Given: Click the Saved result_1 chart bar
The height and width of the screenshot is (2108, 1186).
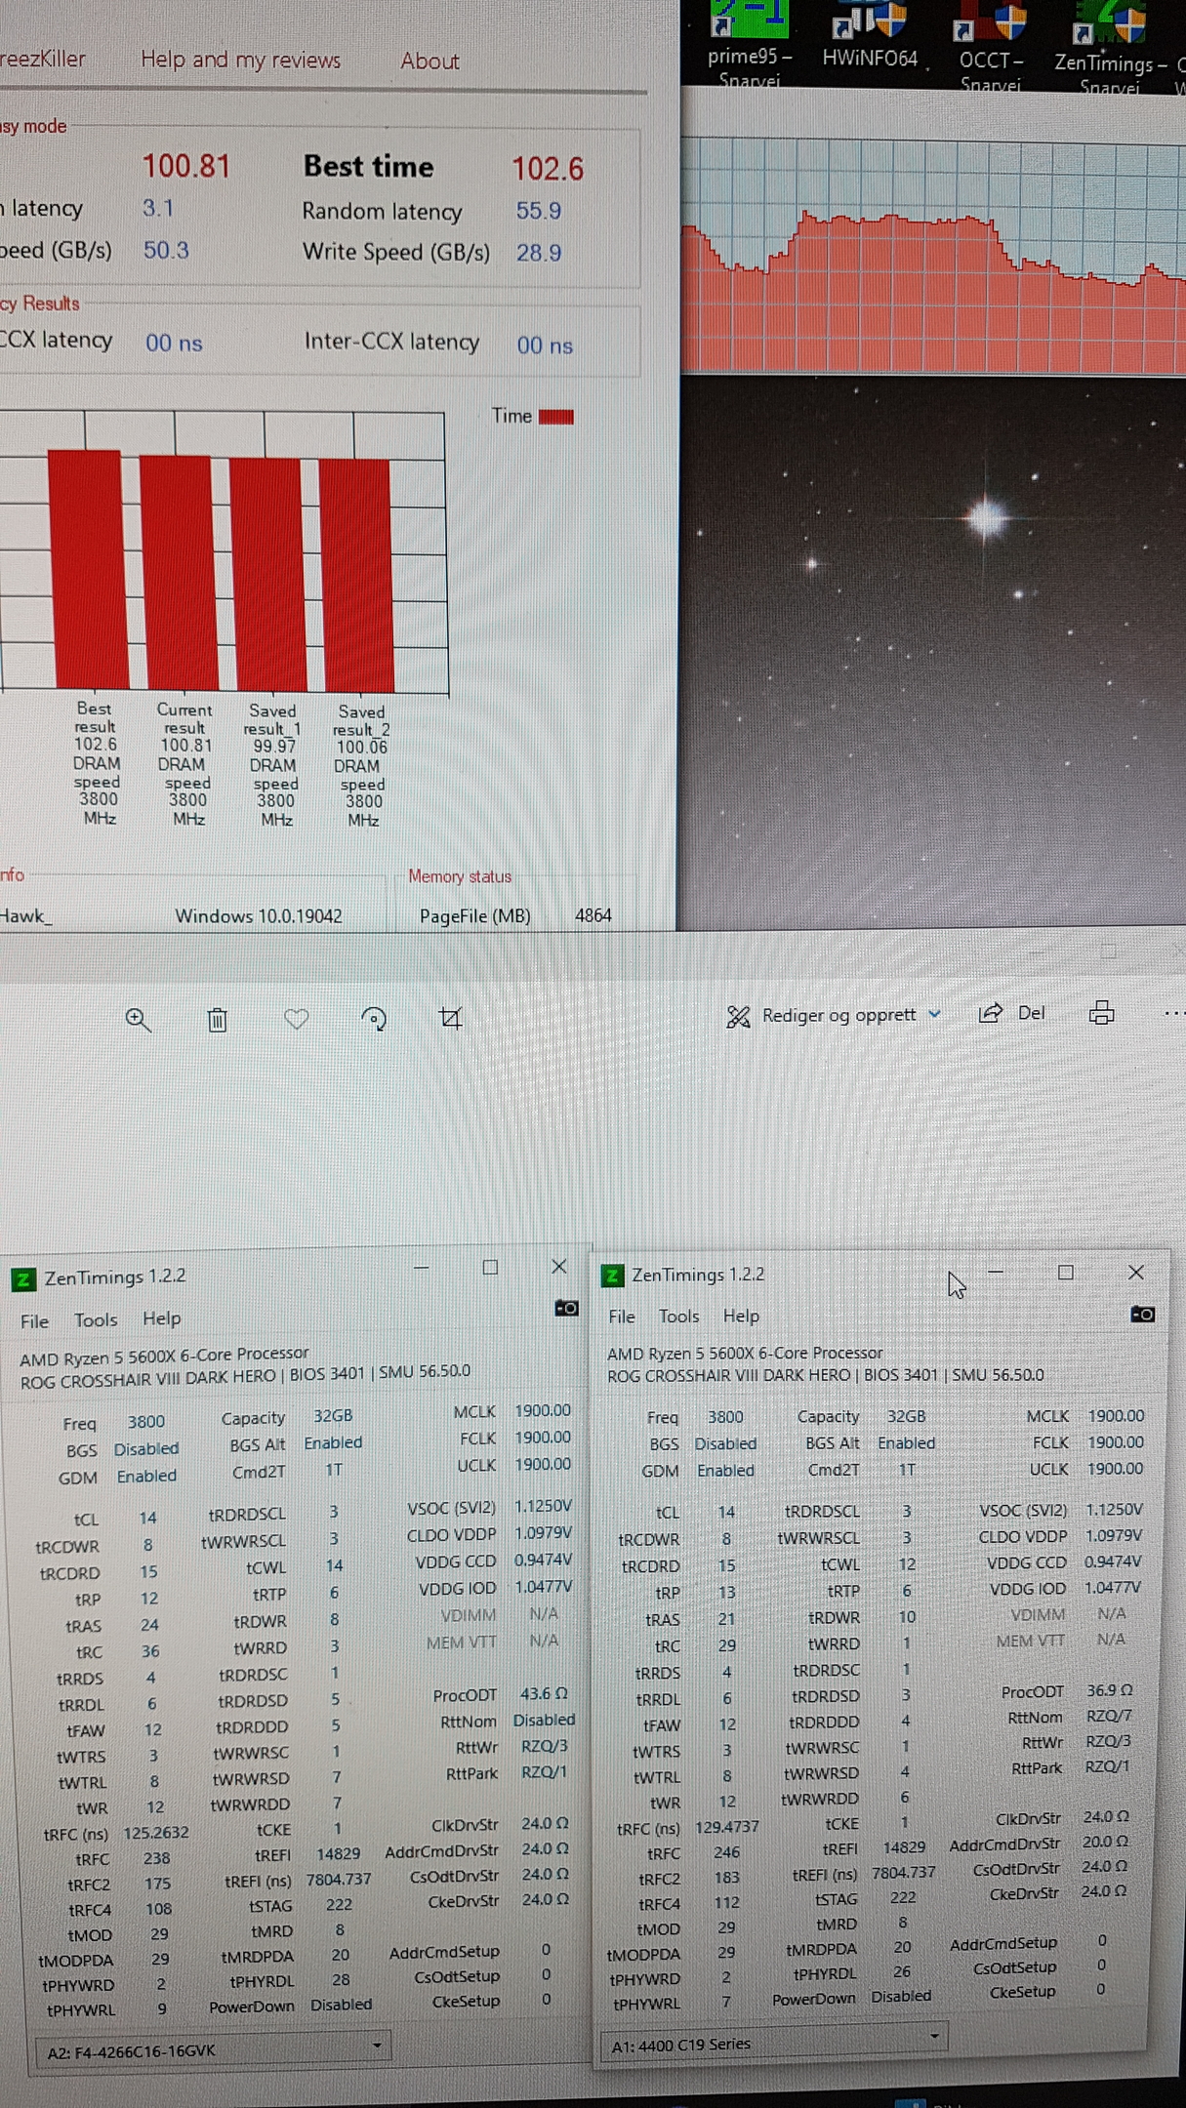Looking at the screenshot, I should (x=268, y=575).
